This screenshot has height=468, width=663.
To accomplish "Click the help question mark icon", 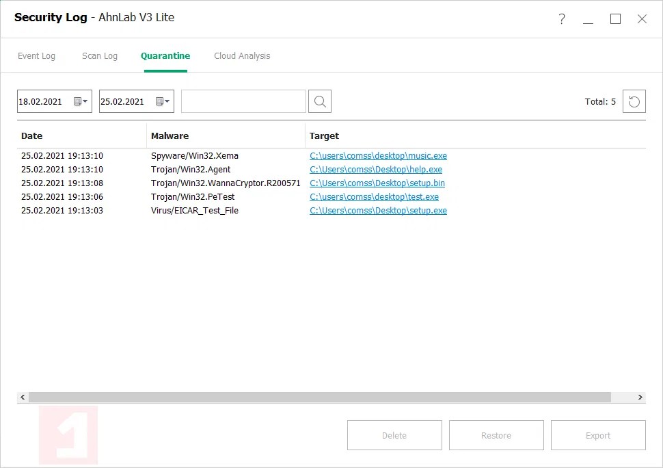I will (561, 19).
